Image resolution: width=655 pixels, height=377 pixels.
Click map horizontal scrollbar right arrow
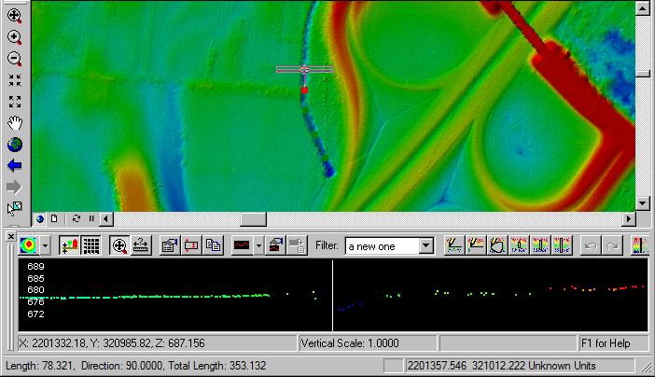629,218
